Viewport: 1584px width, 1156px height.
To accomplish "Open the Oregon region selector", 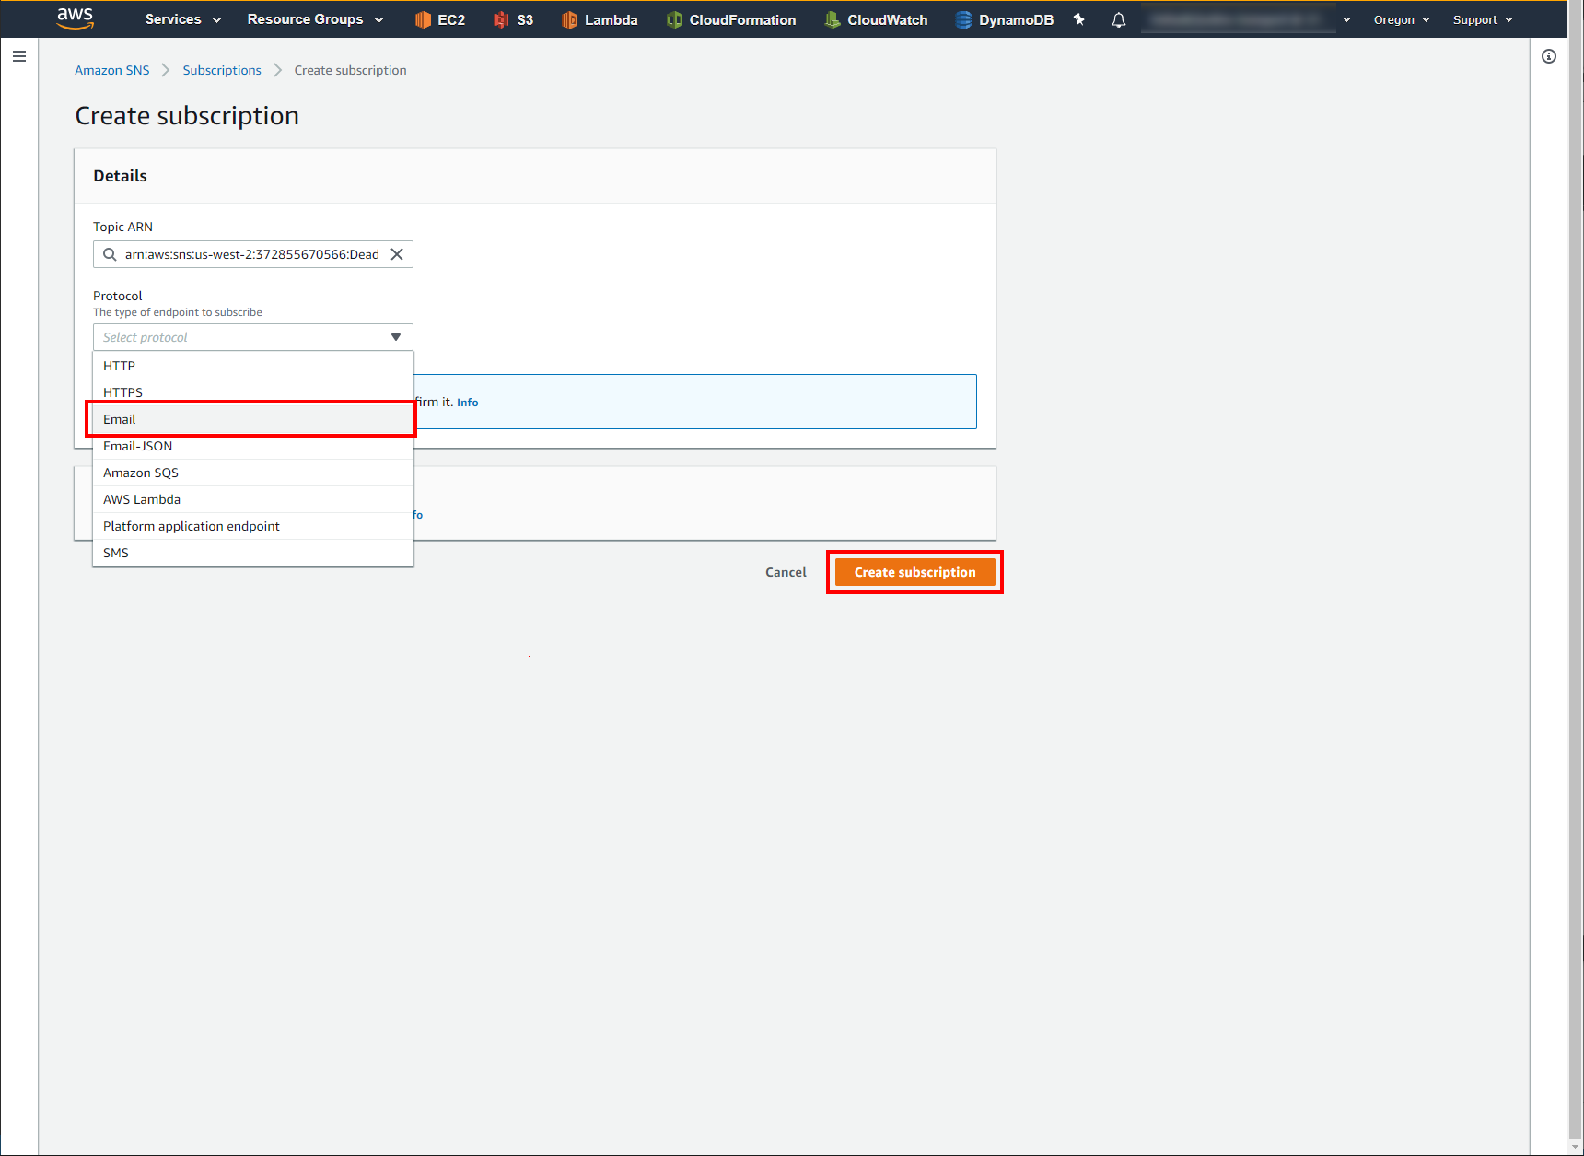I will click(1401, 19).
